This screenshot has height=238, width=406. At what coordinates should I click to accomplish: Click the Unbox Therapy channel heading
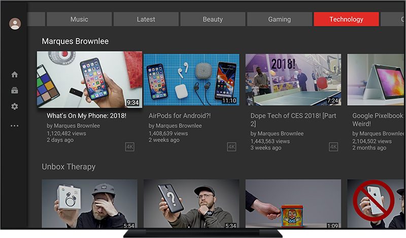[x=69, y=166]
